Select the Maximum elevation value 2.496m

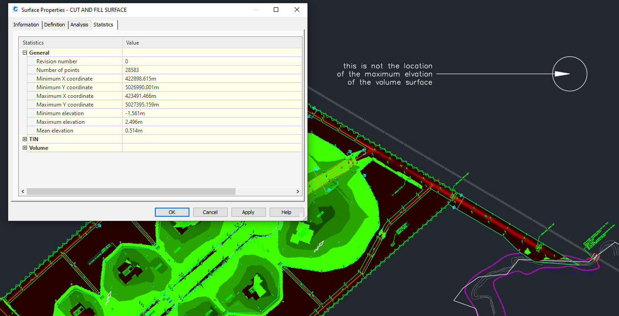133,122
